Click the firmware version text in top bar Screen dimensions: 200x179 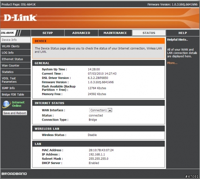point(172,4)
